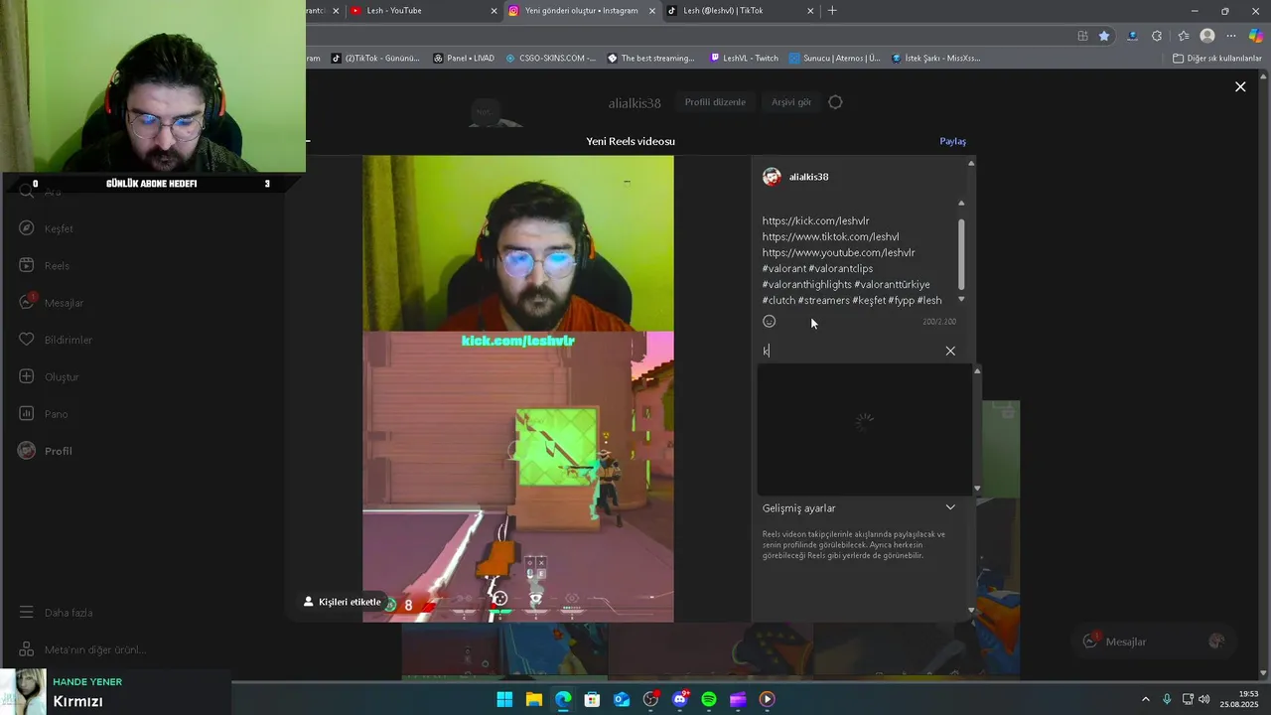Open Reels in Instagram sidebar

coord(45,266)
